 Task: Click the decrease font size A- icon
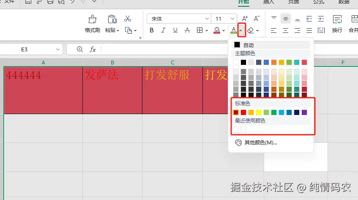point(257,19)
